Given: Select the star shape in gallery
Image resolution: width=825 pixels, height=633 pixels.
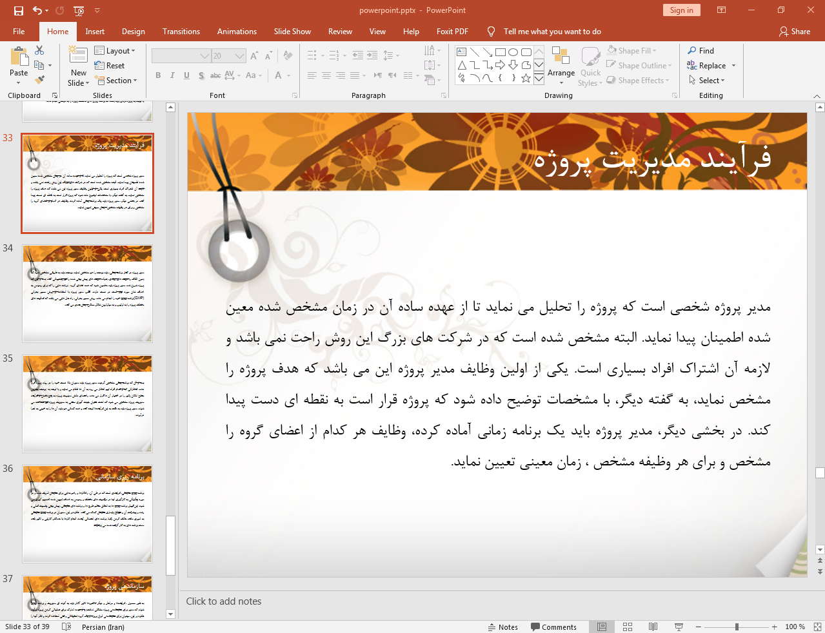Looking at the screenshot, I should (526, 78).
